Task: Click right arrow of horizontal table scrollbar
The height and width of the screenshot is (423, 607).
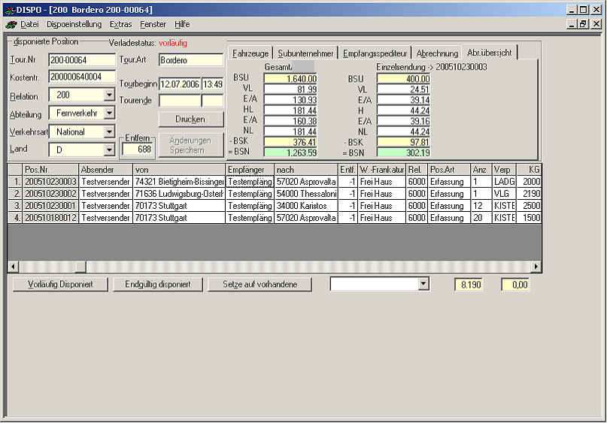Action: [x=536, y=267]
